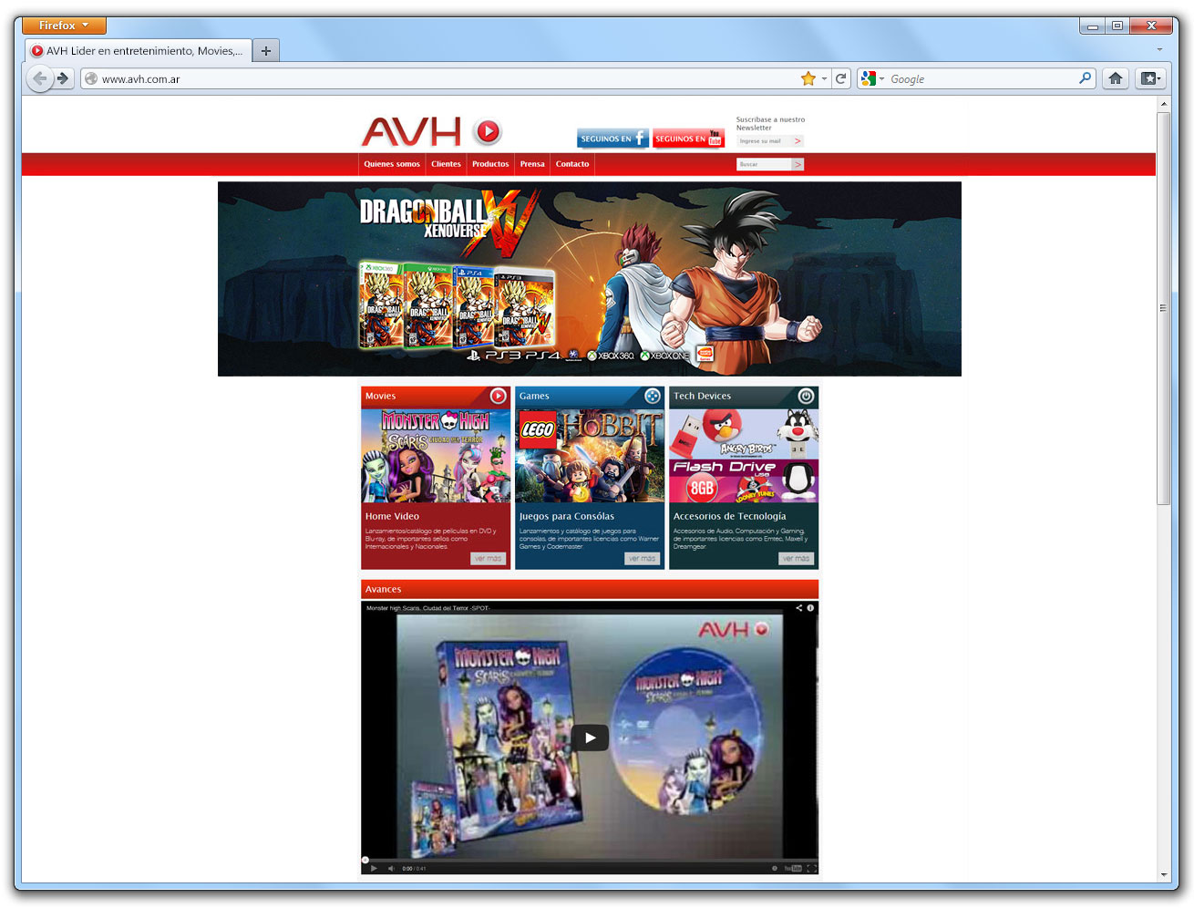Viewport: 1194px width, 908px height.
Task: Mute the video with the speaker icon
Action: coord(390,868)
